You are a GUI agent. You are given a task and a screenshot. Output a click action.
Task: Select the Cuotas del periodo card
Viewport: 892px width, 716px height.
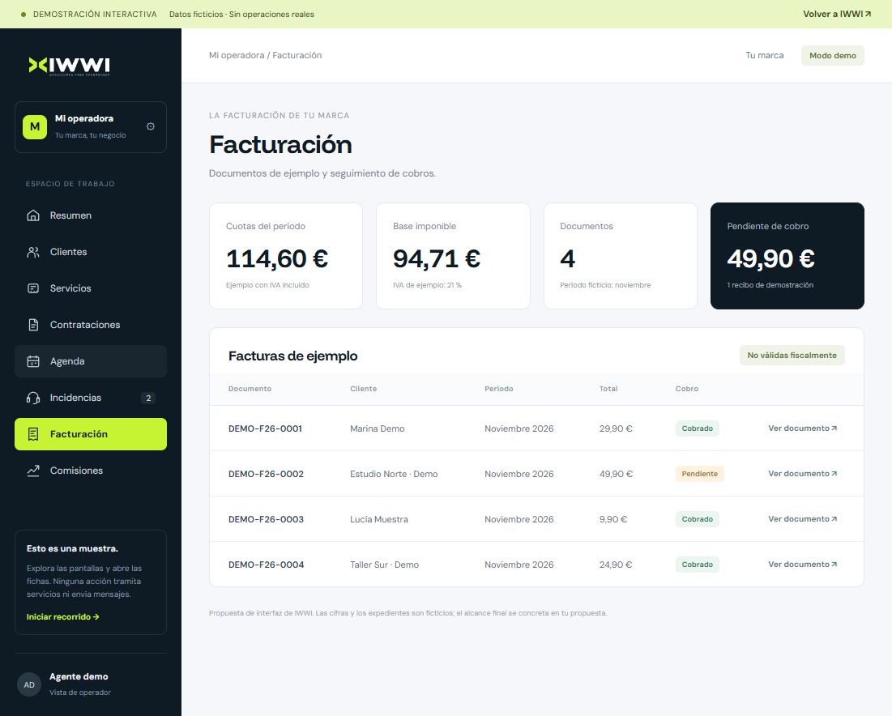tap(285, 256)
